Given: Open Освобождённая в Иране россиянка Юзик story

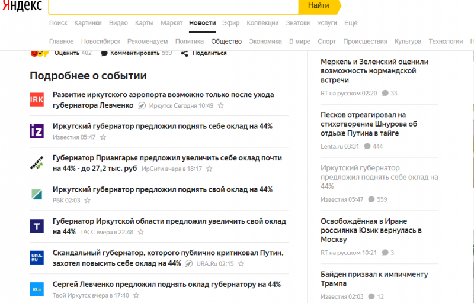Looking at the screenshot, I should point(371,230).
